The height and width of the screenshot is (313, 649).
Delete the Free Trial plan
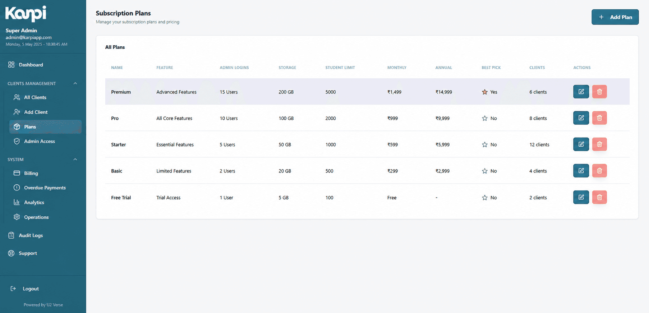click(599, 197)
